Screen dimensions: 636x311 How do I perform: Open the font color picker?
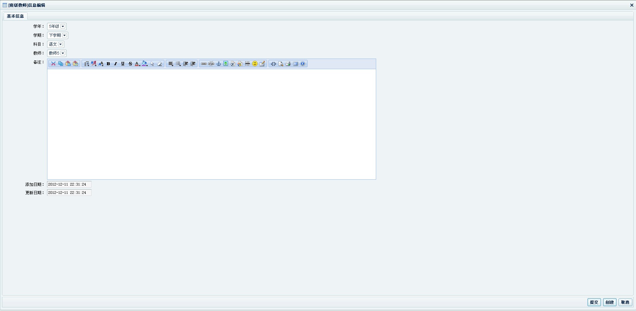[138, 64]
